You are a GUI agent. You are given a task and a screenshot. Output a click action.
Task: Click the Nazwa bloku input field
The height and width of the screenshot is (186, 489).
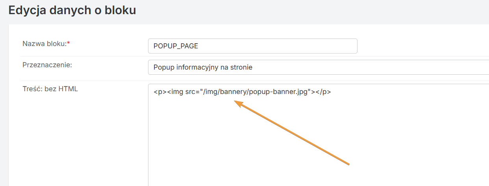[x=253, y=46]
